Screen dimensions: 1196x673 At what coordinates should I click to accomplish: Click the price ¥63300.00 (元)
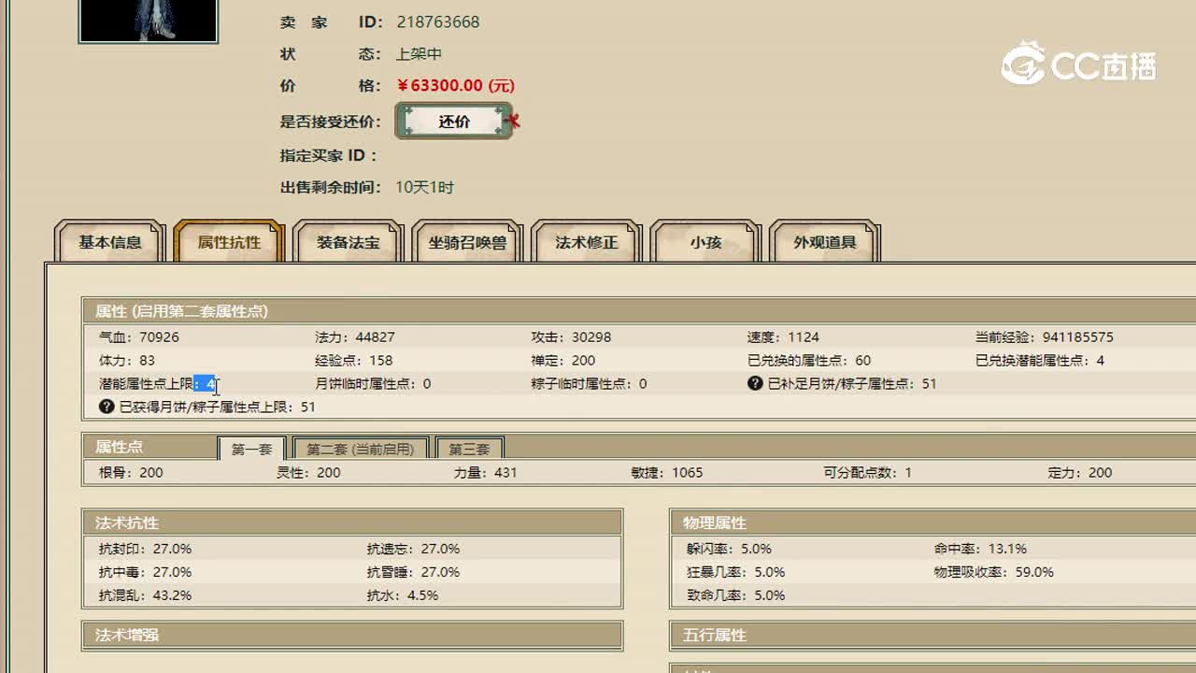click(x=455, y=85)
